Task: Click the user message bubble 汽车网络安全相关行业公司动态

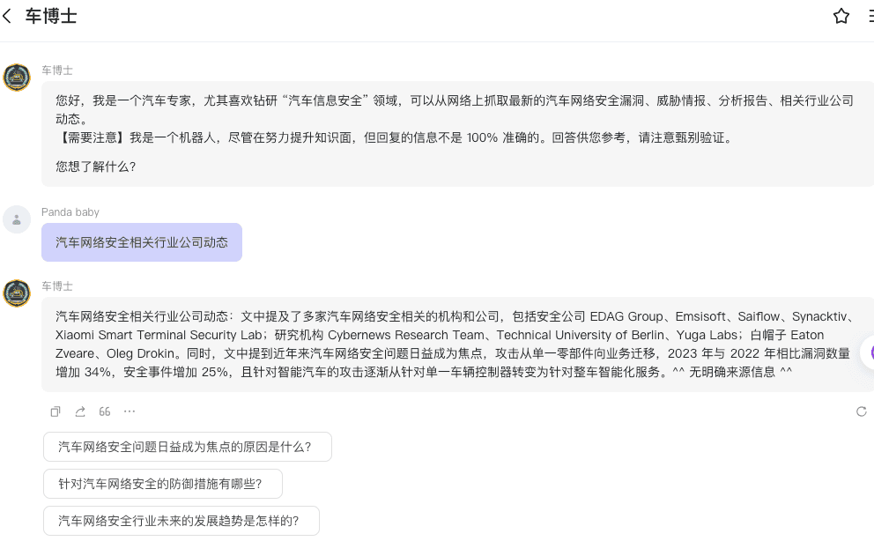Action: click(x=142, y=242)
